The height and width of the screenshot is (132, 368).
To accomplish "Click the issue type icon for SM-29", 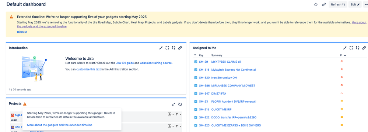I will click(196, 62).
